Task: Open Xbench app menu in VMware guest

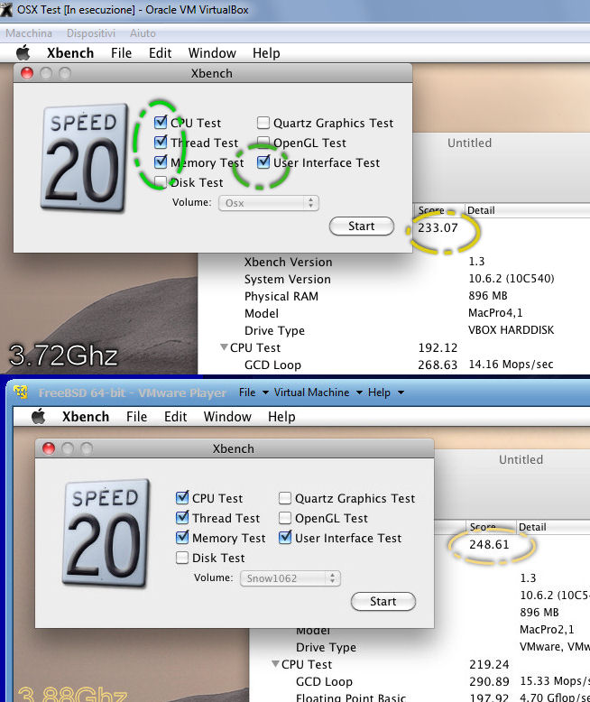Action: coord(86,416)
